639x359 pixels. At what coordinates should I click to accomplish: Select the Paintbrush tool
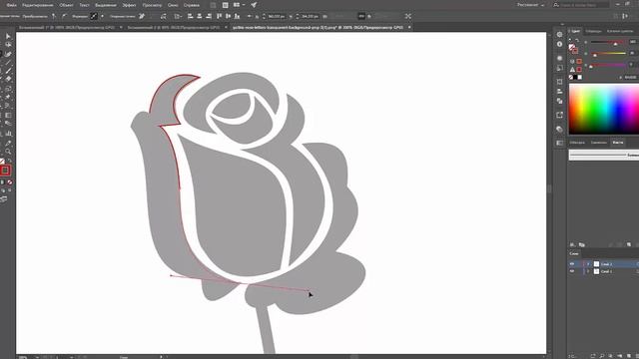click(x=8, y=71)
